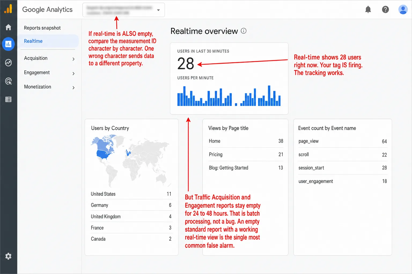Select the scroll event row
412x274 pixels.
click(343, 155)
